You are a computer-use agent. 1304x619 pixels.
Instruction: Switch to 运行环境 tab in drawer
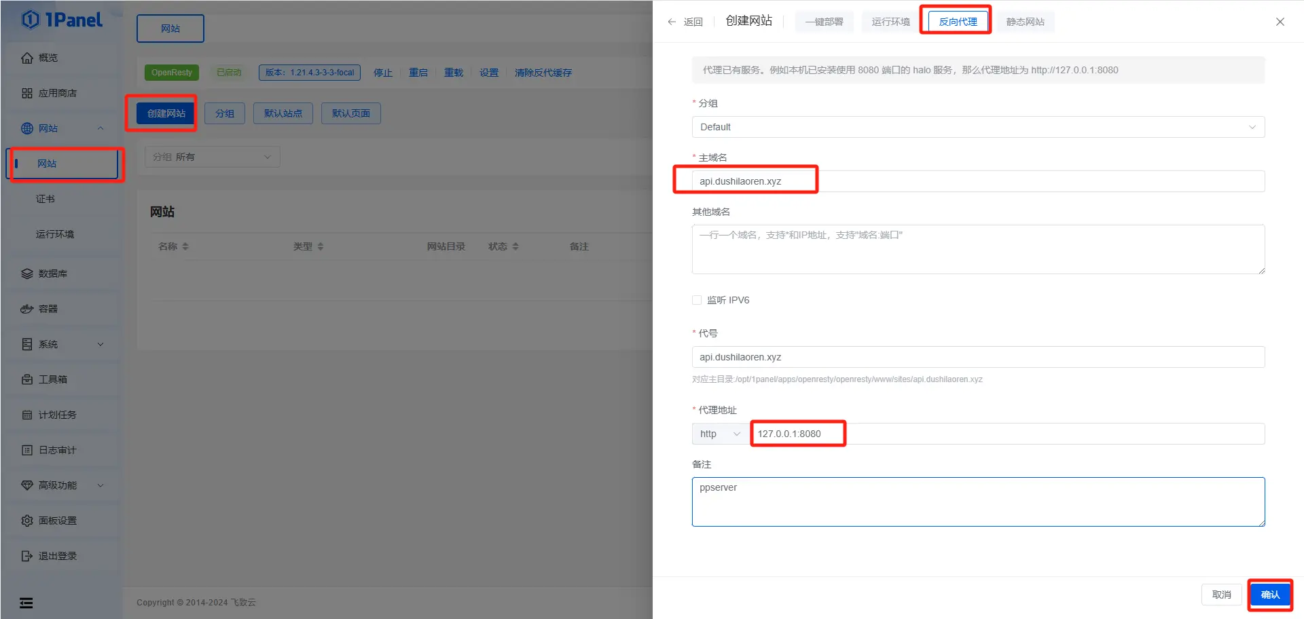point(890,22)
